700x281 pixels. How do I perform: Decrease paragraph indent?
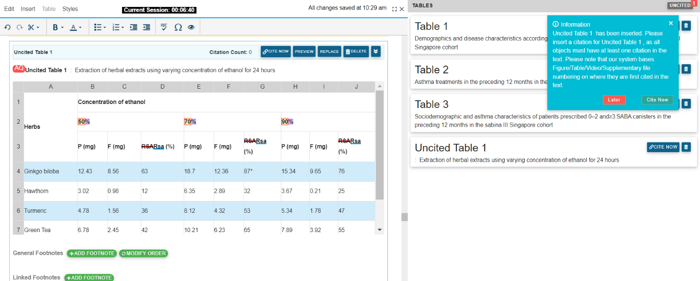pyautogui.click(x=147, y=27)
